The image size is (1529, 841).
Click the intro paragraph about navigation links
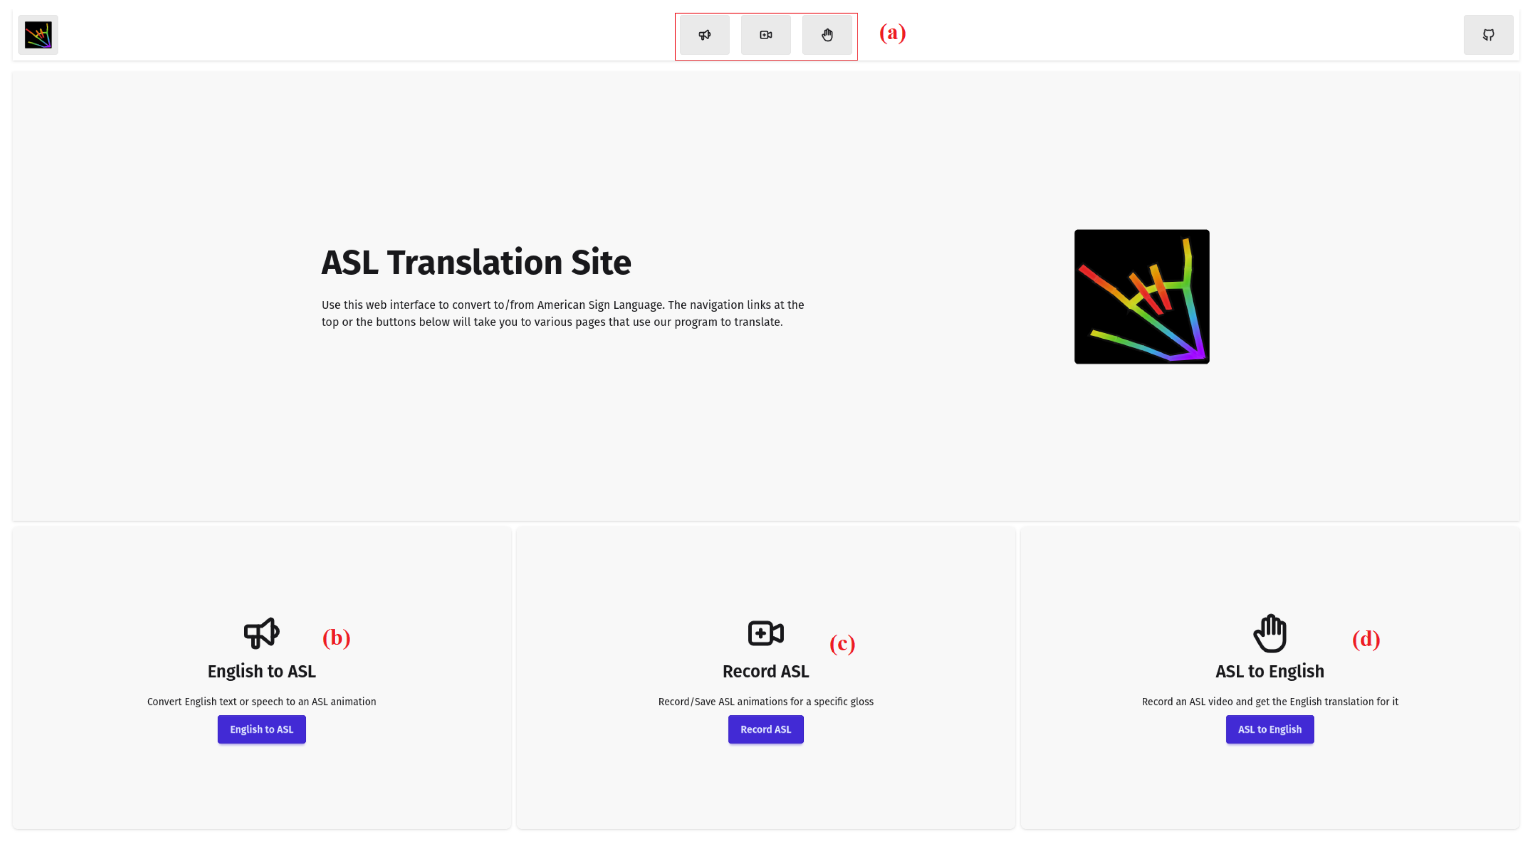pyautogui.click(x=562, y=313)
